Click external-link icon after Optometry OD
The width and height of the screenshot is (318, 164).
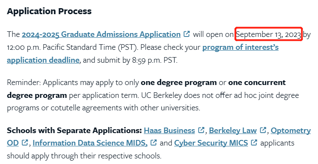[24, 143]
